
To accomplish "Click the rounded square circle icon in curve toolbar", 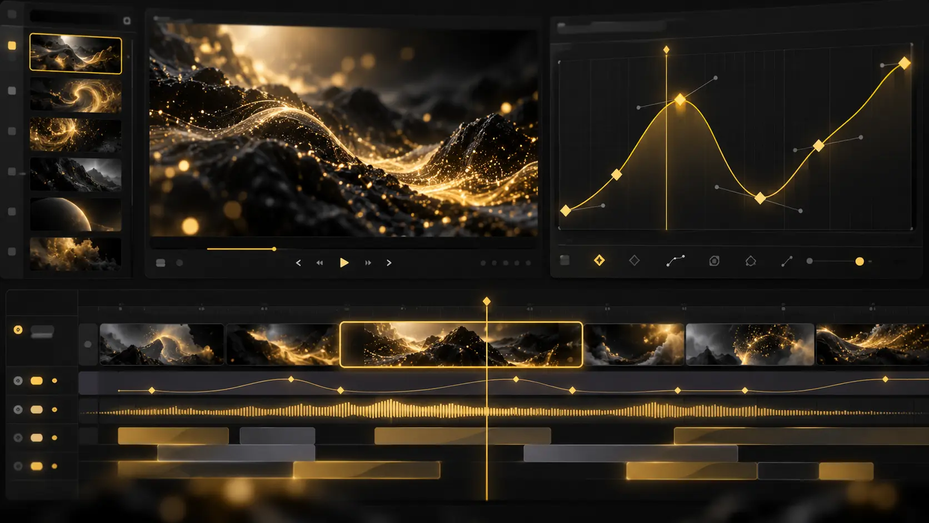I will [714, 261].
